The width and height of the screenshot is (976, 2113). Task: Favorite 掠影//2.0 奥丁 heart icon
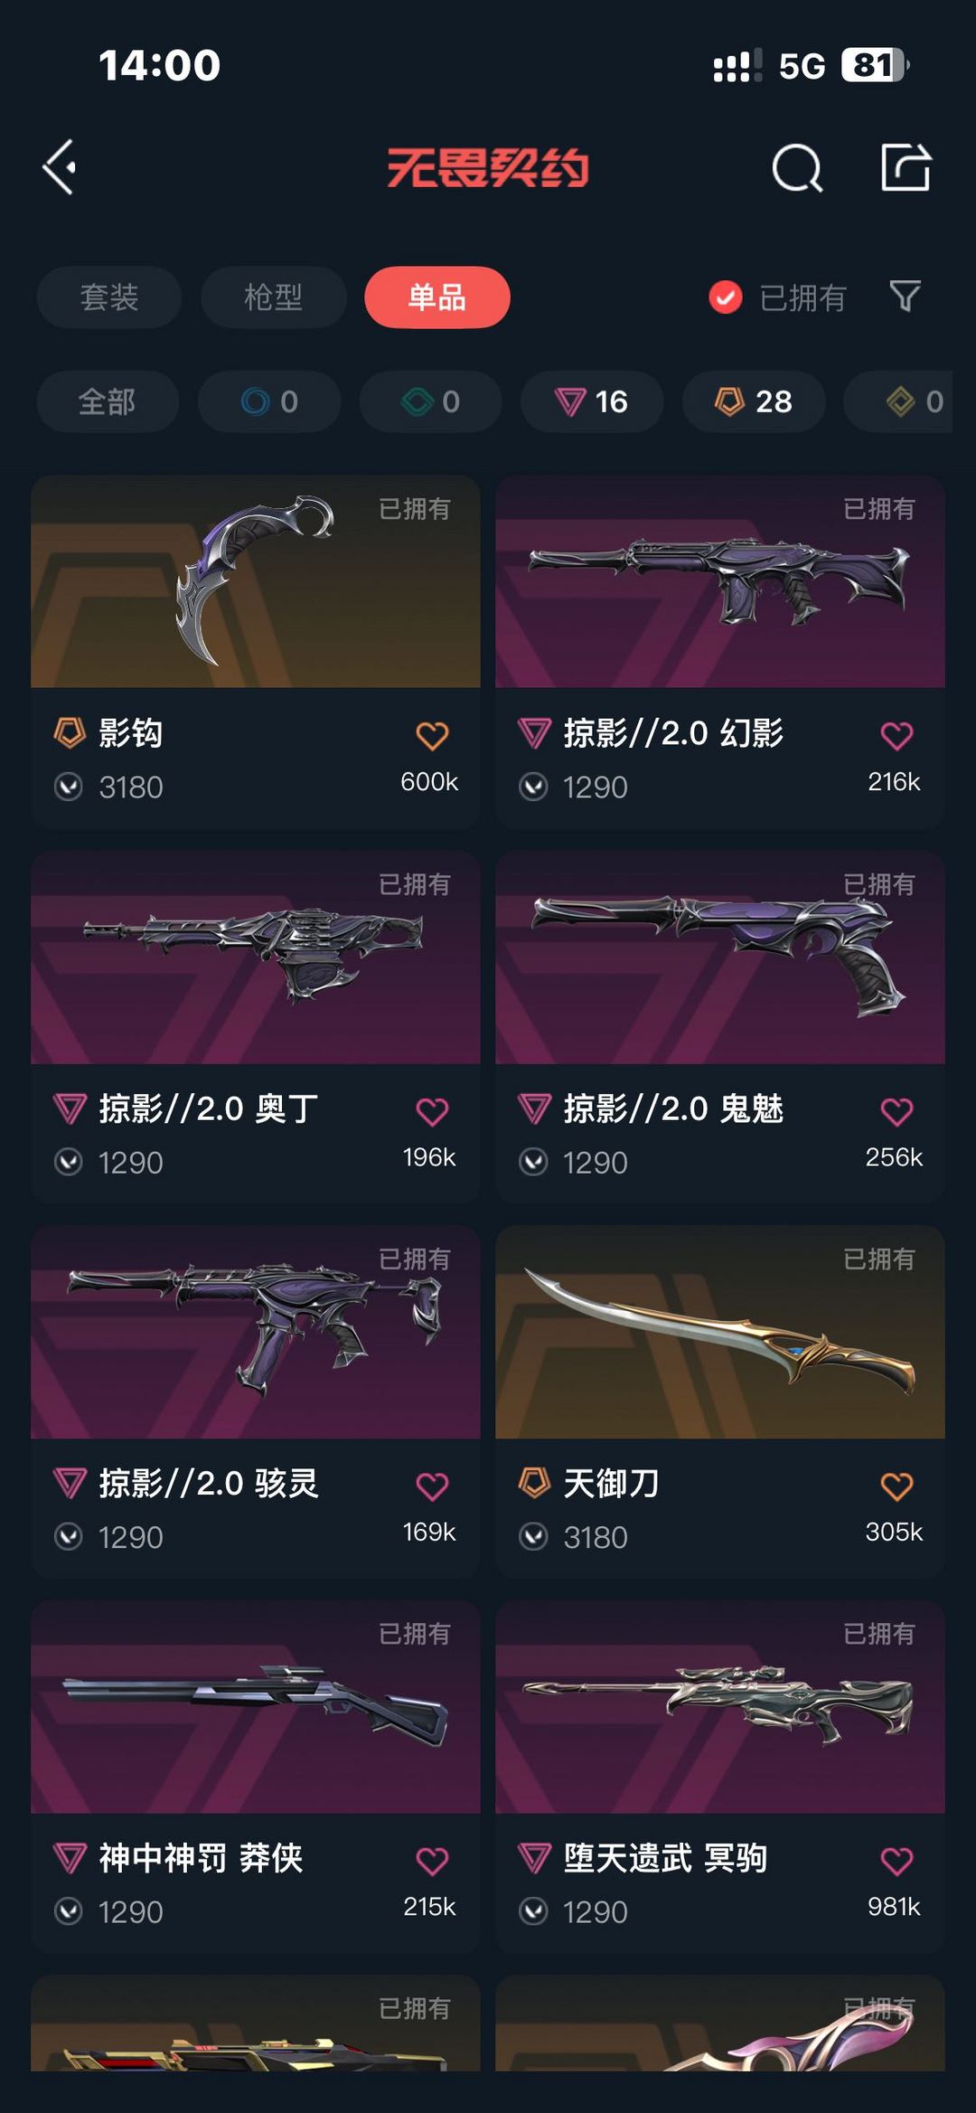coord(432,1110)
